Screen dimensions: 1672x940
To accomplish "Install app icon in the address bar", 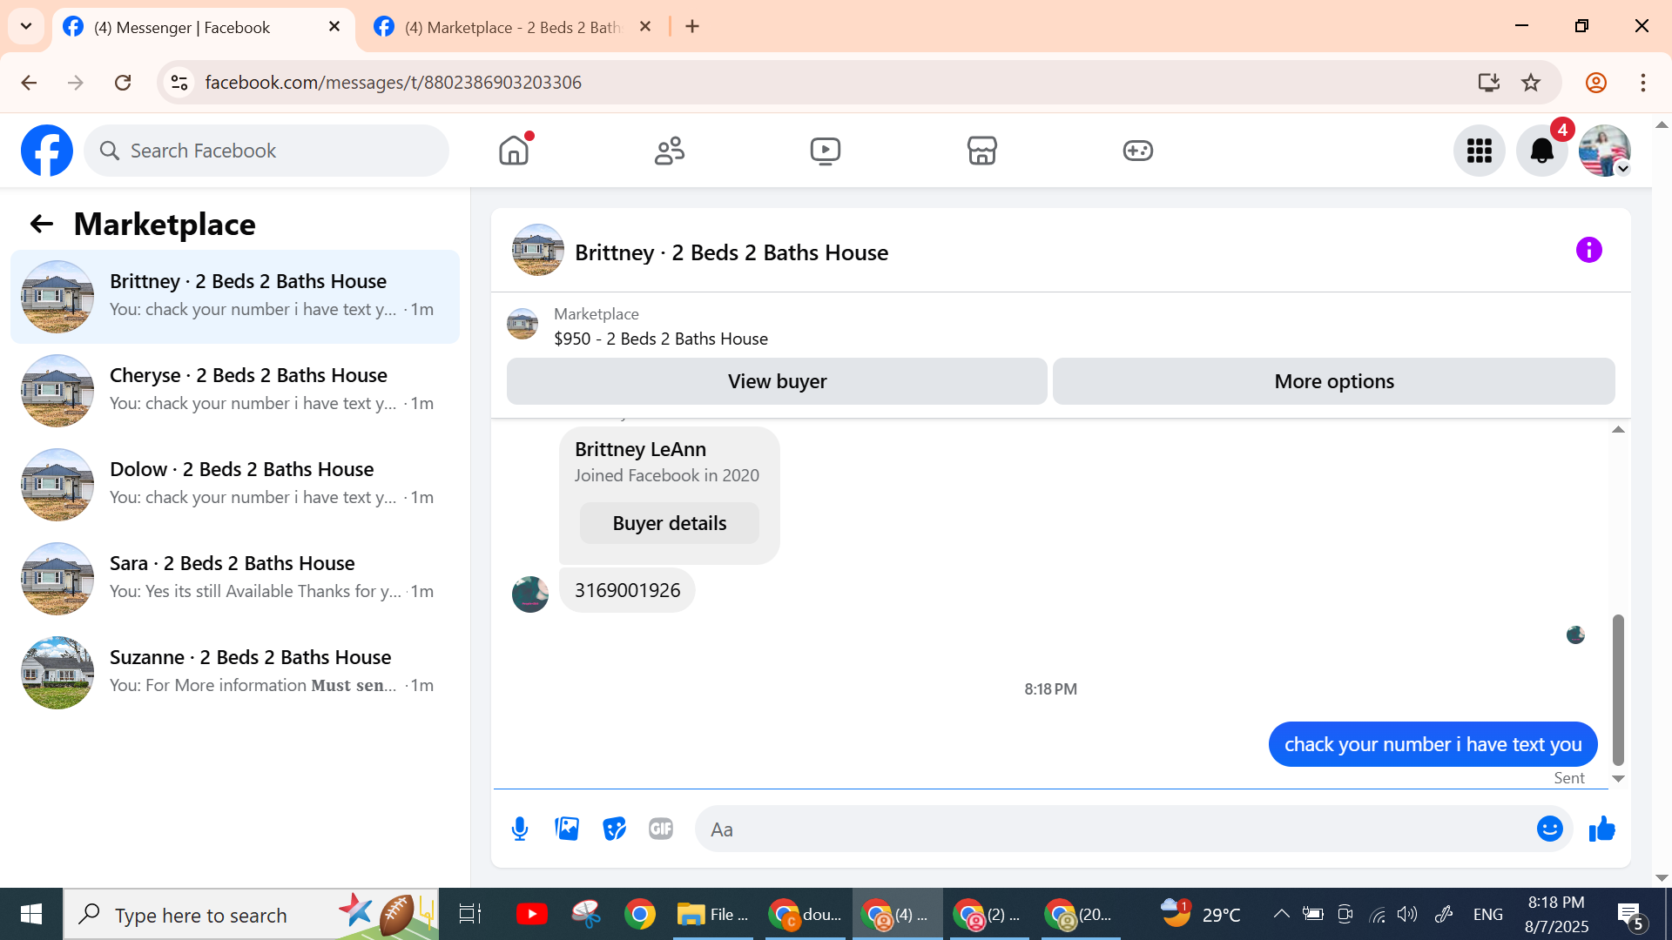I will pos(1489,83).
